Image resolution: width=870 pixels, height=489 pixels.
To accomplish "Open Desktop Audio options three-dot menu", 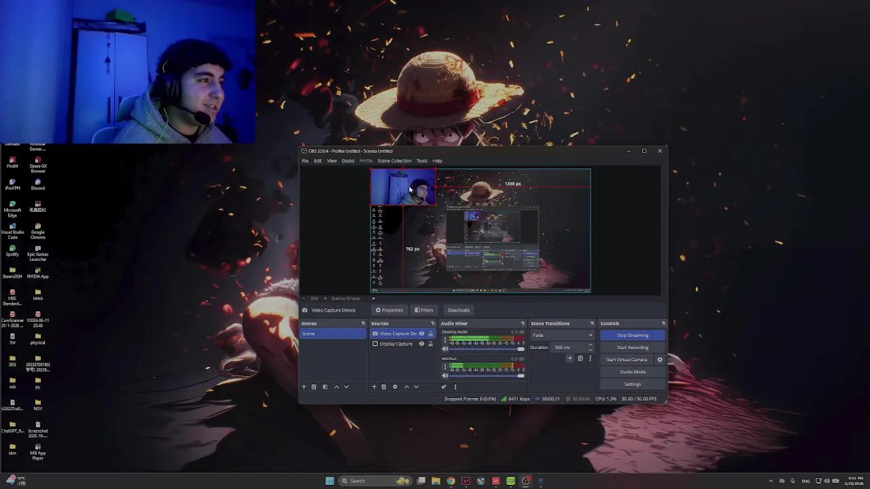I will [445, 339].
